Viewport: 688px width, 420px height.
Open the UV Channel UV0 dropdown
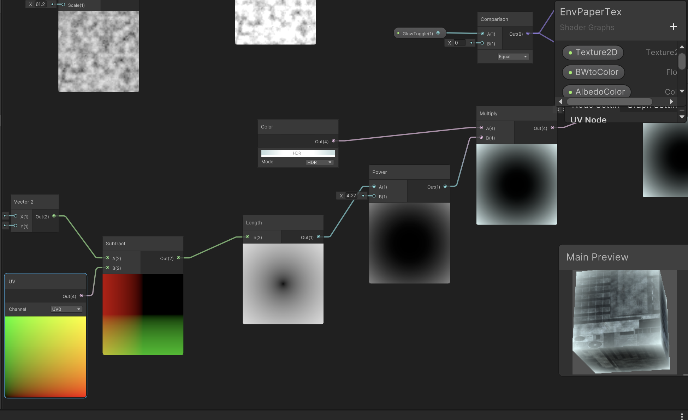coord(66,309)
